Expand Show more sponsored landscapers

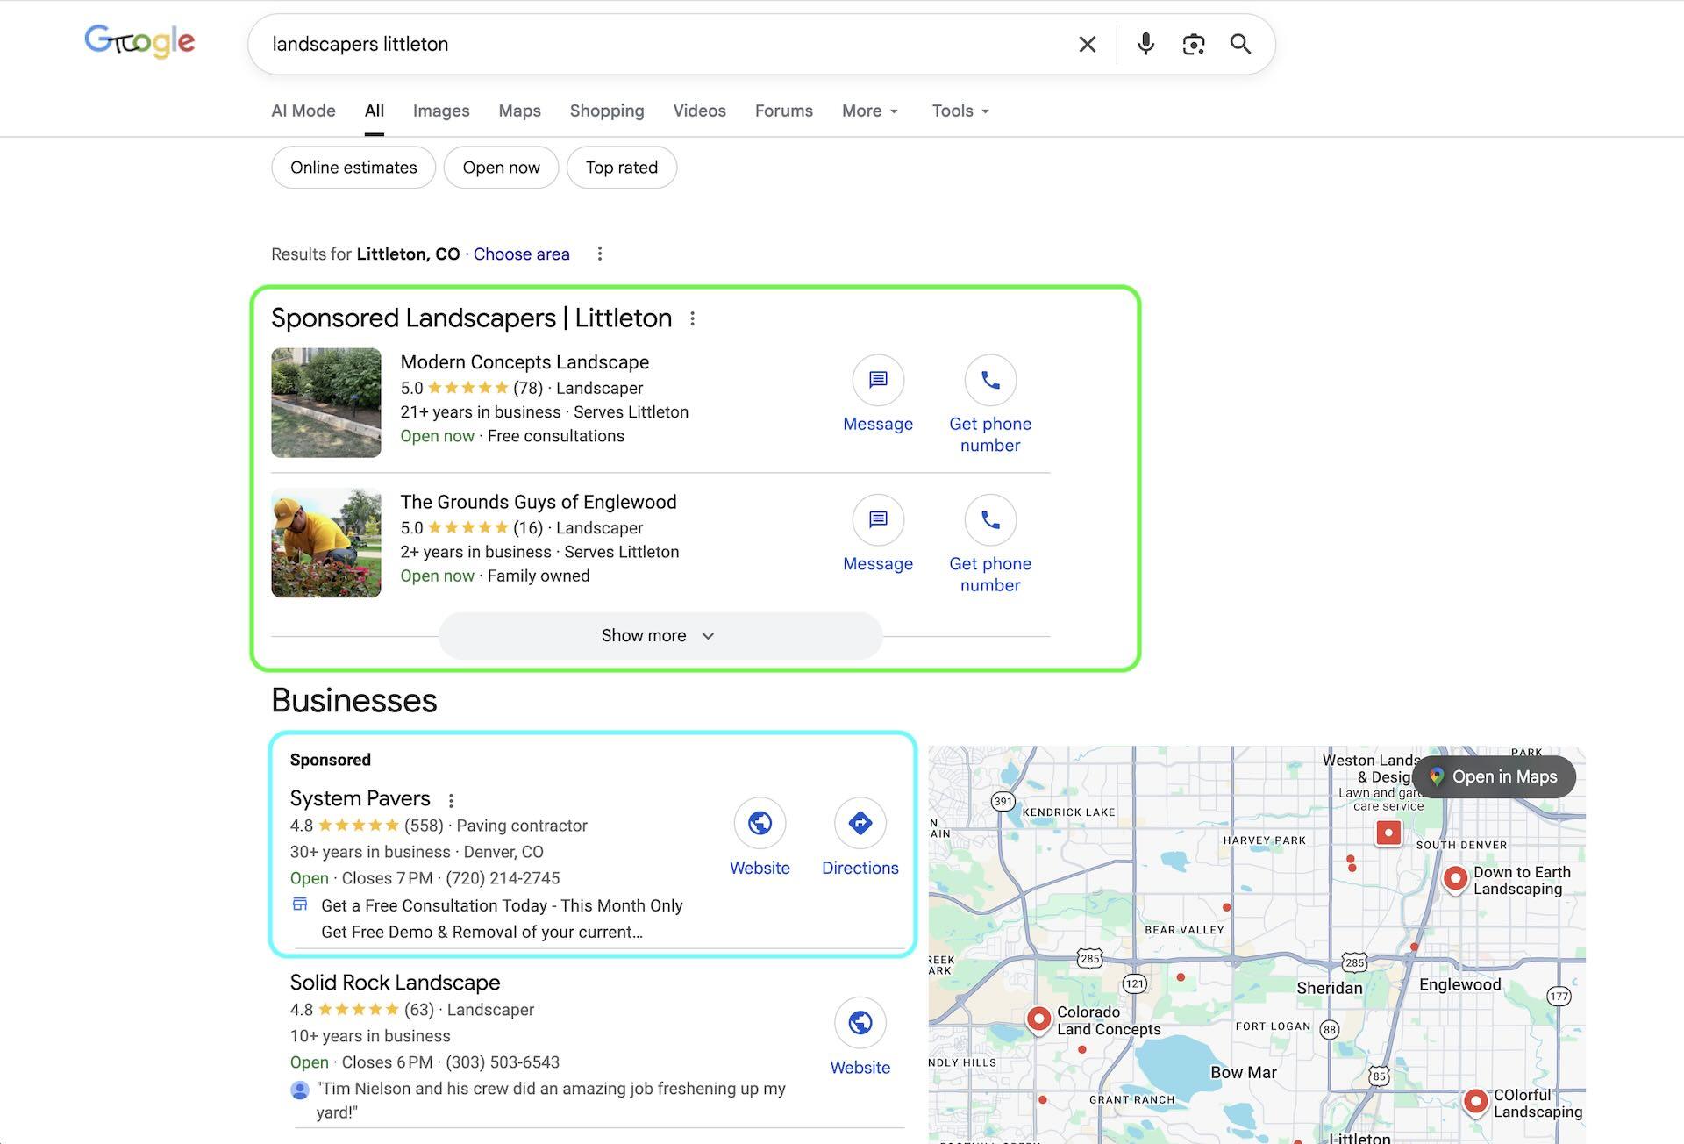(x=659, y=635)
